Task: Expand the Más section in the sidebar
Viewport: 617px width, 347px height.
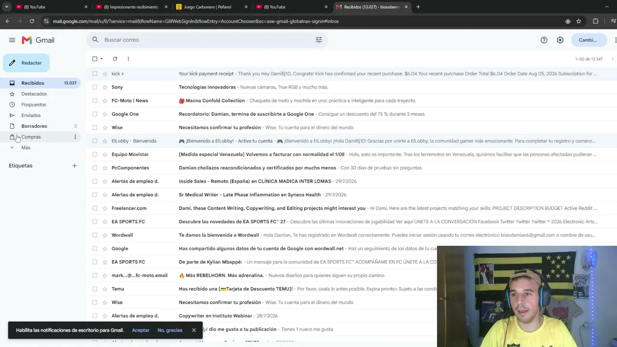Action: point(26,147)
